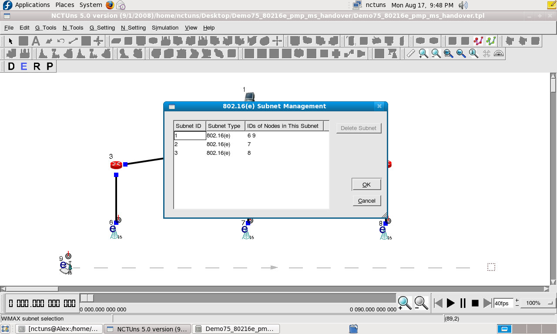Open the Edit menu

(24, 27)
